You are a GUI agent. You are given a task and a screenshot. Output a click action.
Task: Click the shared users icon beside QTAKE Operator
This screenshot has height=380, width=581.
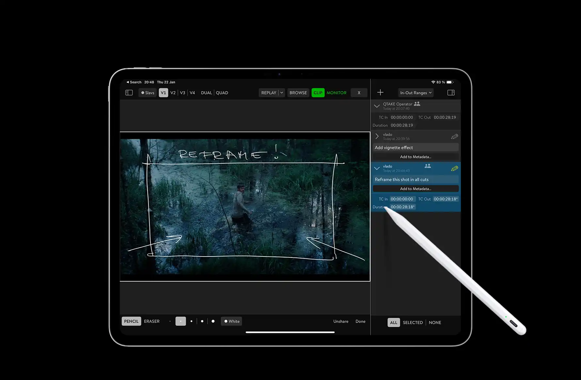pos(417,104)
